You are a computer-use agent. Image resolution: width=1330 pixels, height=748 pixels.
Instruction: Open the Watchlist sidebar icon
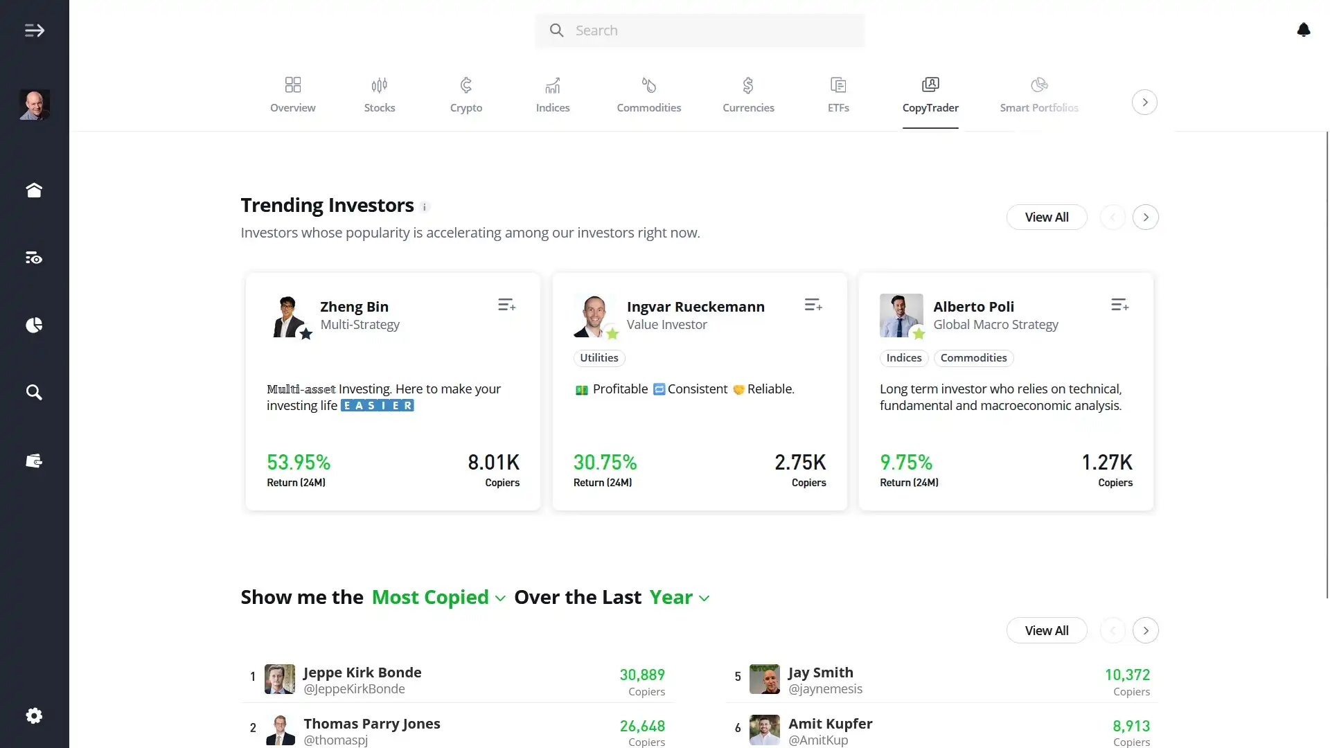tap(34, 258)
